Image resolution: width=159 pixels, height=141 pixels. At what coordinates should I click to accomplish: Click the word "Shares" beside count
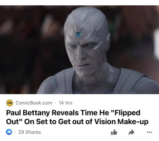point(33,132)
